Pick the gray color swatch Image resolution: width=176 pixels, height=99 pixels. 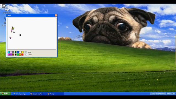click(x=13, y=52)
